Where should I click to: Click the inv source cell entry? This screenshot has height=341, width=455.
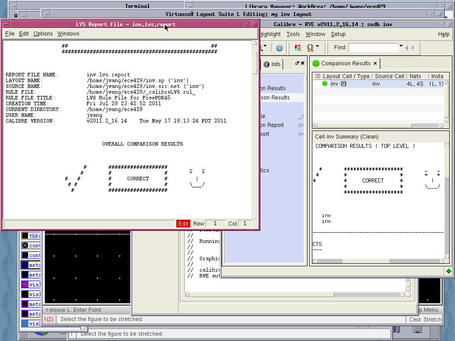[x=376, y=84]
